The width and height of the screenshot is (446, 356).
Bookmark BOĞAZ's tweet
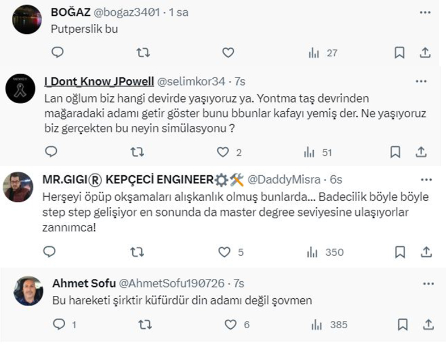(x=399, y=53)
